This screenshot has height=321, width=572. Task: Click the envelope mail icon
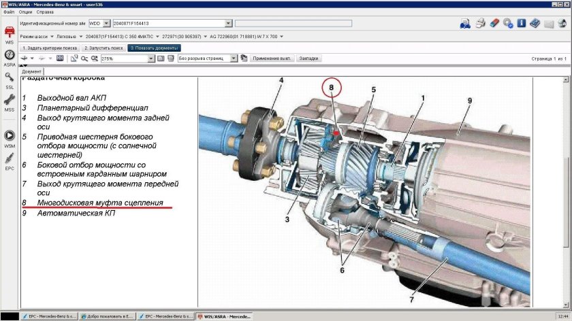(x=548, y=24)
